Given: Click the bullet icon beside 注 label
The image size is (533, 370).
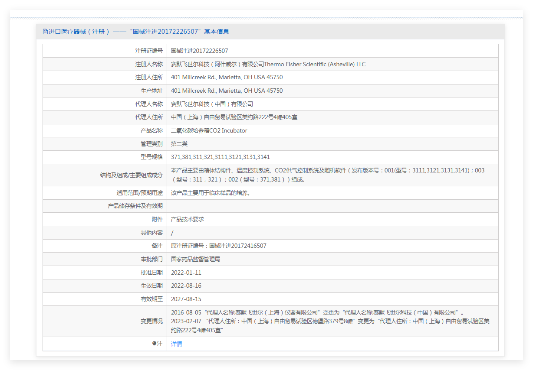Looking at the screenshot, I should 154,344.
